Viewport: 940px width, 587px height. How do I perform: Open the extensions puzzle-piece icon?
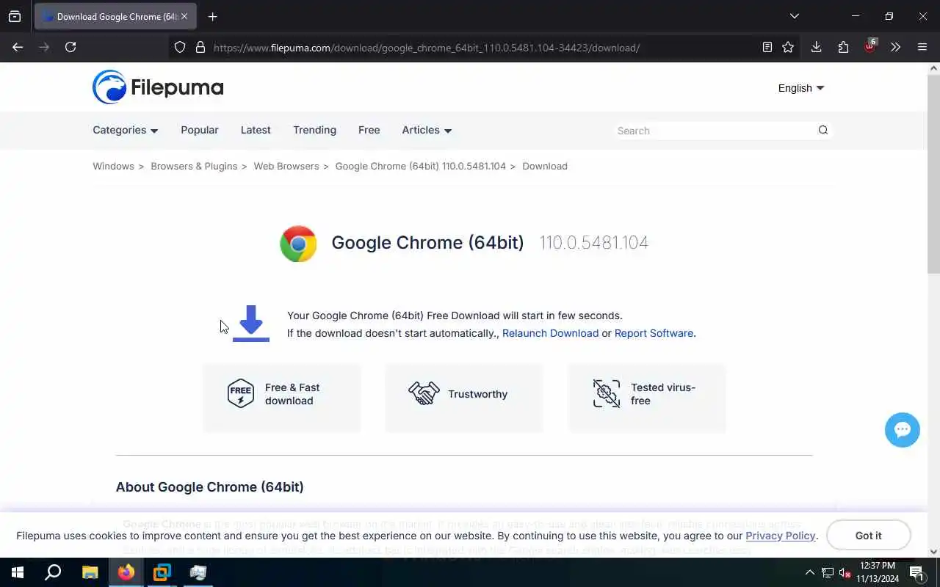tap(843, 47)
